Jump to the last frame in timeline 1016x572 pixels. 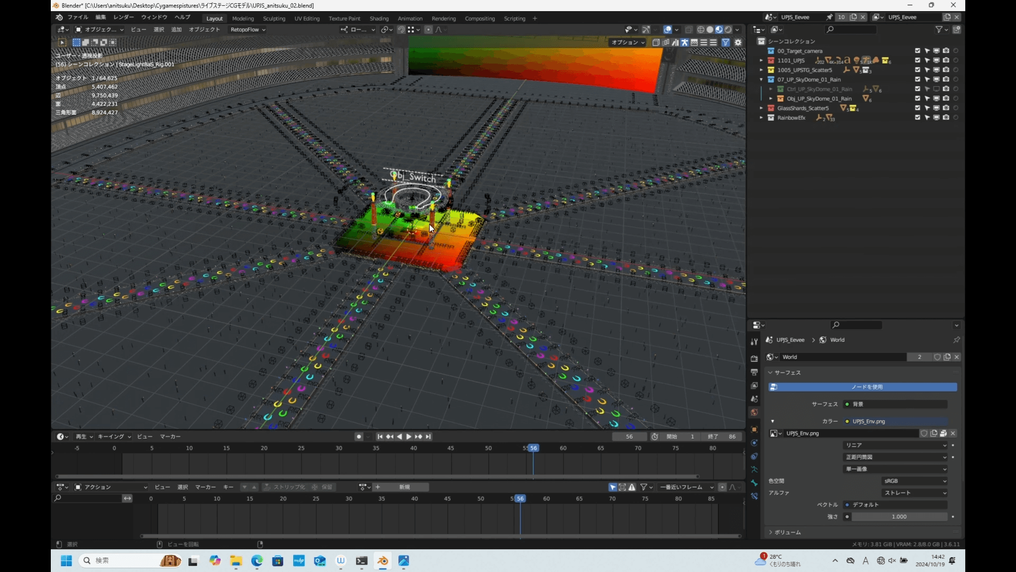[428, 436]
